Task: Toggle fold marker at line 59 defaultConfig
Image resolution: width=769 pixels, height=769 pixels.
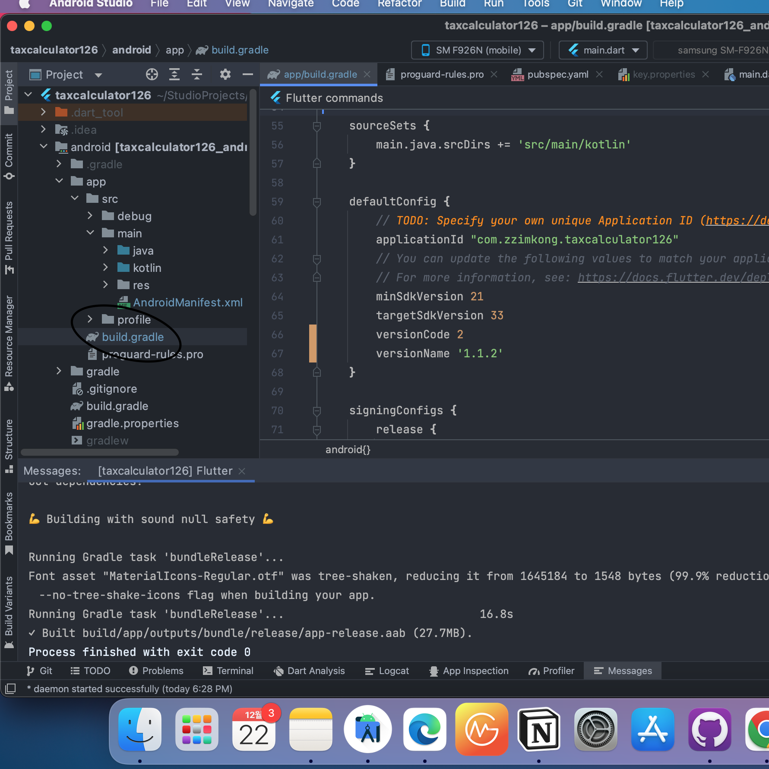Action: click(317, 202)
